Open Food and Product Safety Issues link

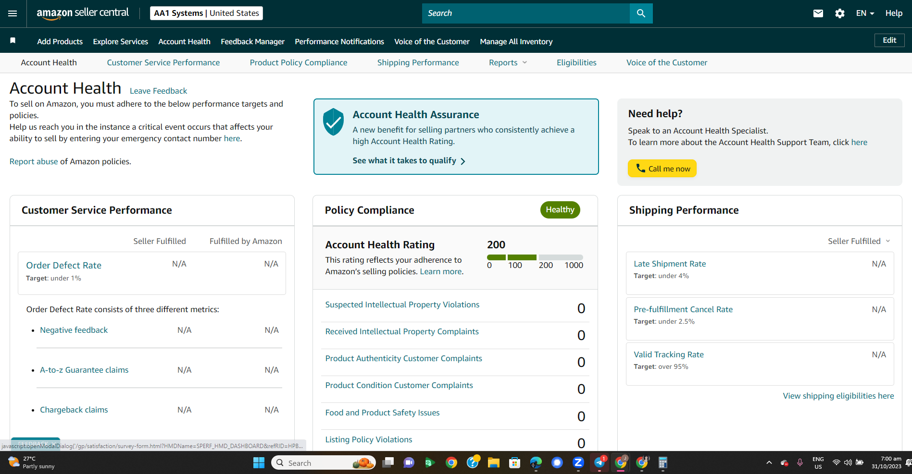[x=382, y=413]
